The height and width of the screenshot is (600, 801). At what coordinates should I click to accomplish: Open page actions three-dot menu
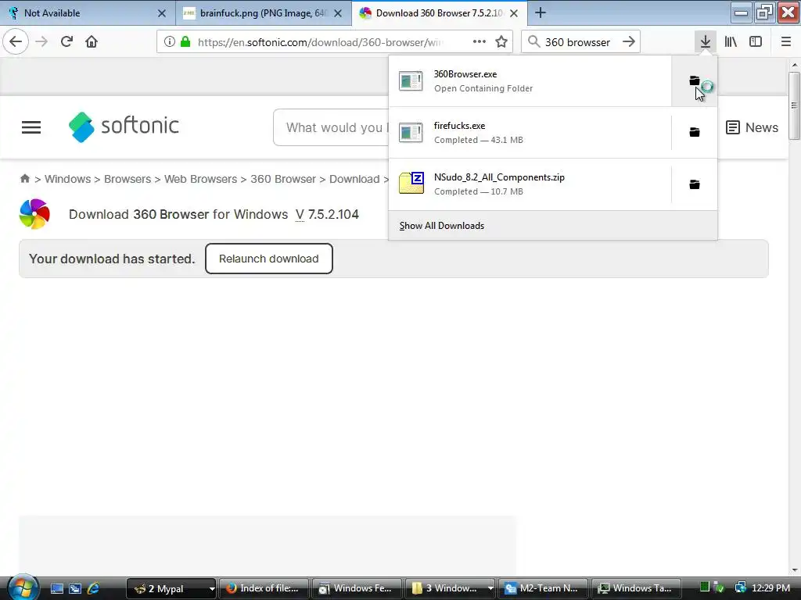[x=480, y=42]
